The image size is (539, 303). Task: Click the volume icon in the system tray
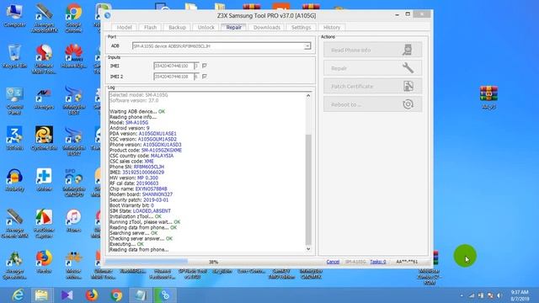(499, 295)
